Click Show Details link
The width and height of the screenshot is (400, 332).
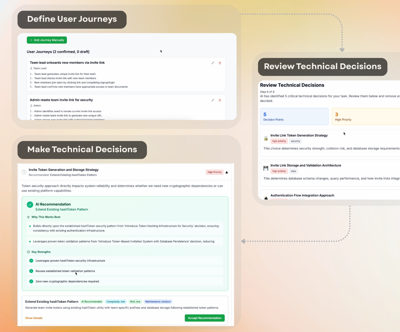tap(34, 318)
